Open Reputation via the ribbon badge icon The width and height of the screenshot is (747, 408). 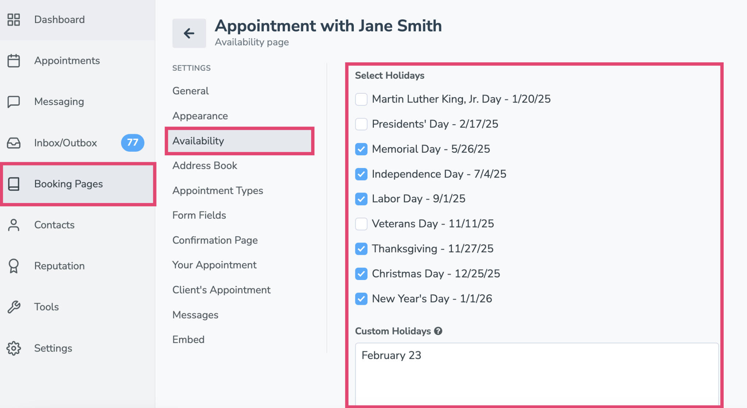point(14,266)
